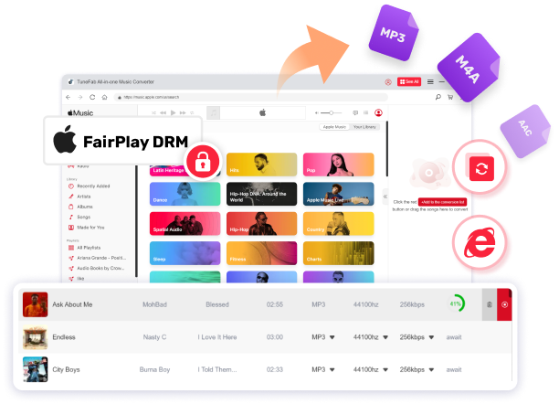Image resolution: width=559 pixels, height=404 pixels.
Task: Delete Ask About Me from conversion list
Action: coord(490,304)
